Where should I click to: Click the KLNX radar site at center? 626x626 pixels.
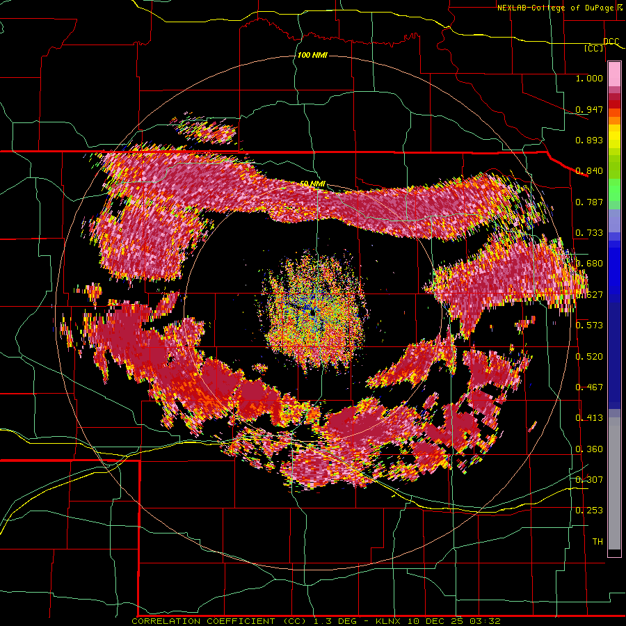tap(312, 312)
